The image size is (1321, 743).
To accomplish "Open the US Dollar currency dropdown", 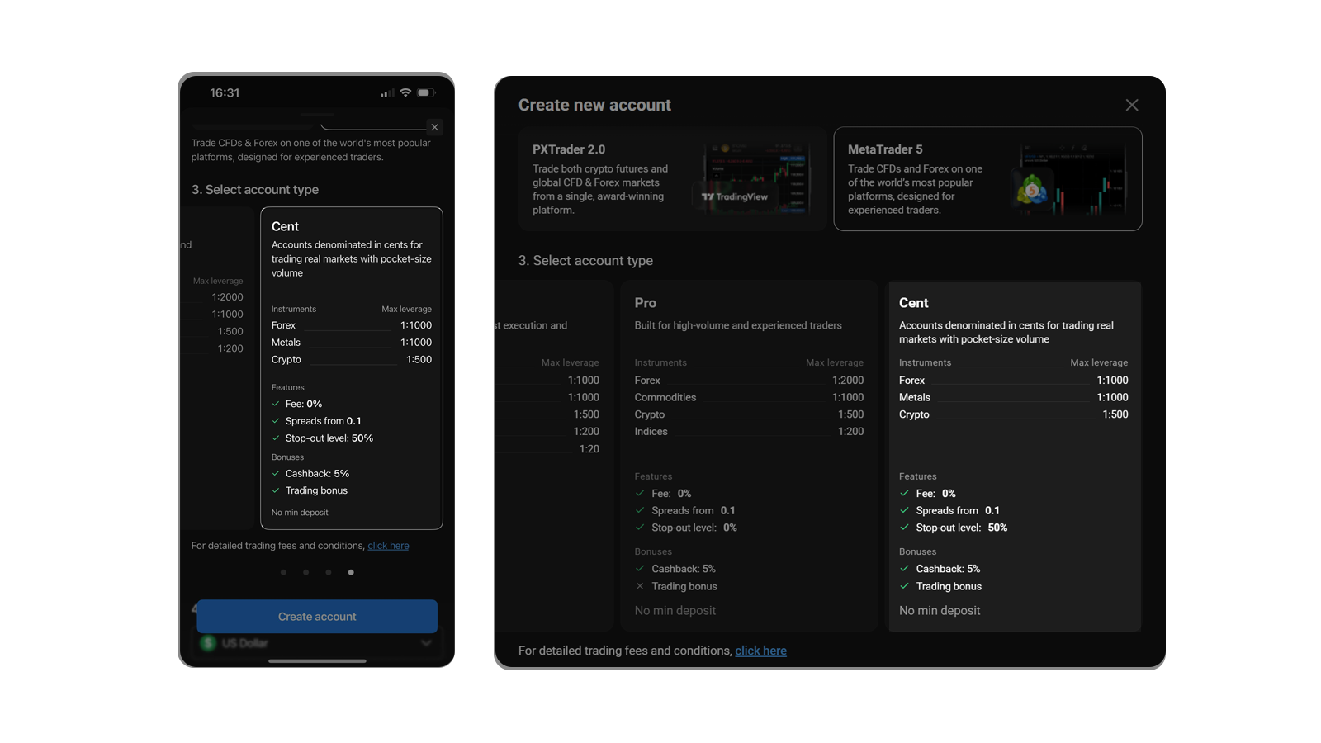I will point(317,643).
